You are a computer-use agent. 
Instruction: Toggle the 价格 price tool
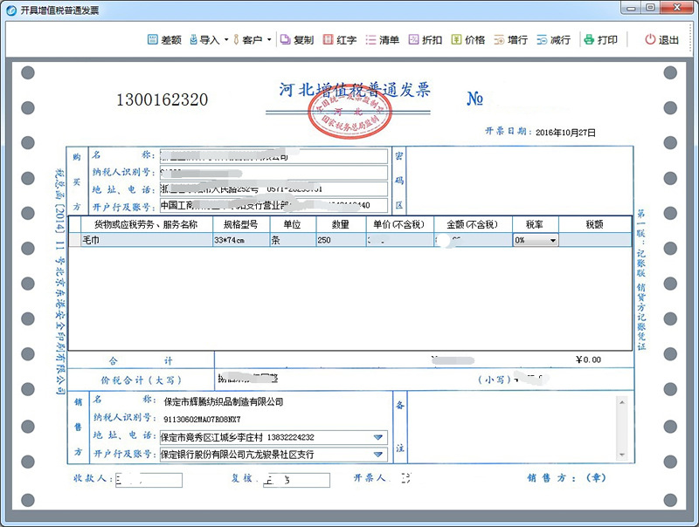(468, 39)
